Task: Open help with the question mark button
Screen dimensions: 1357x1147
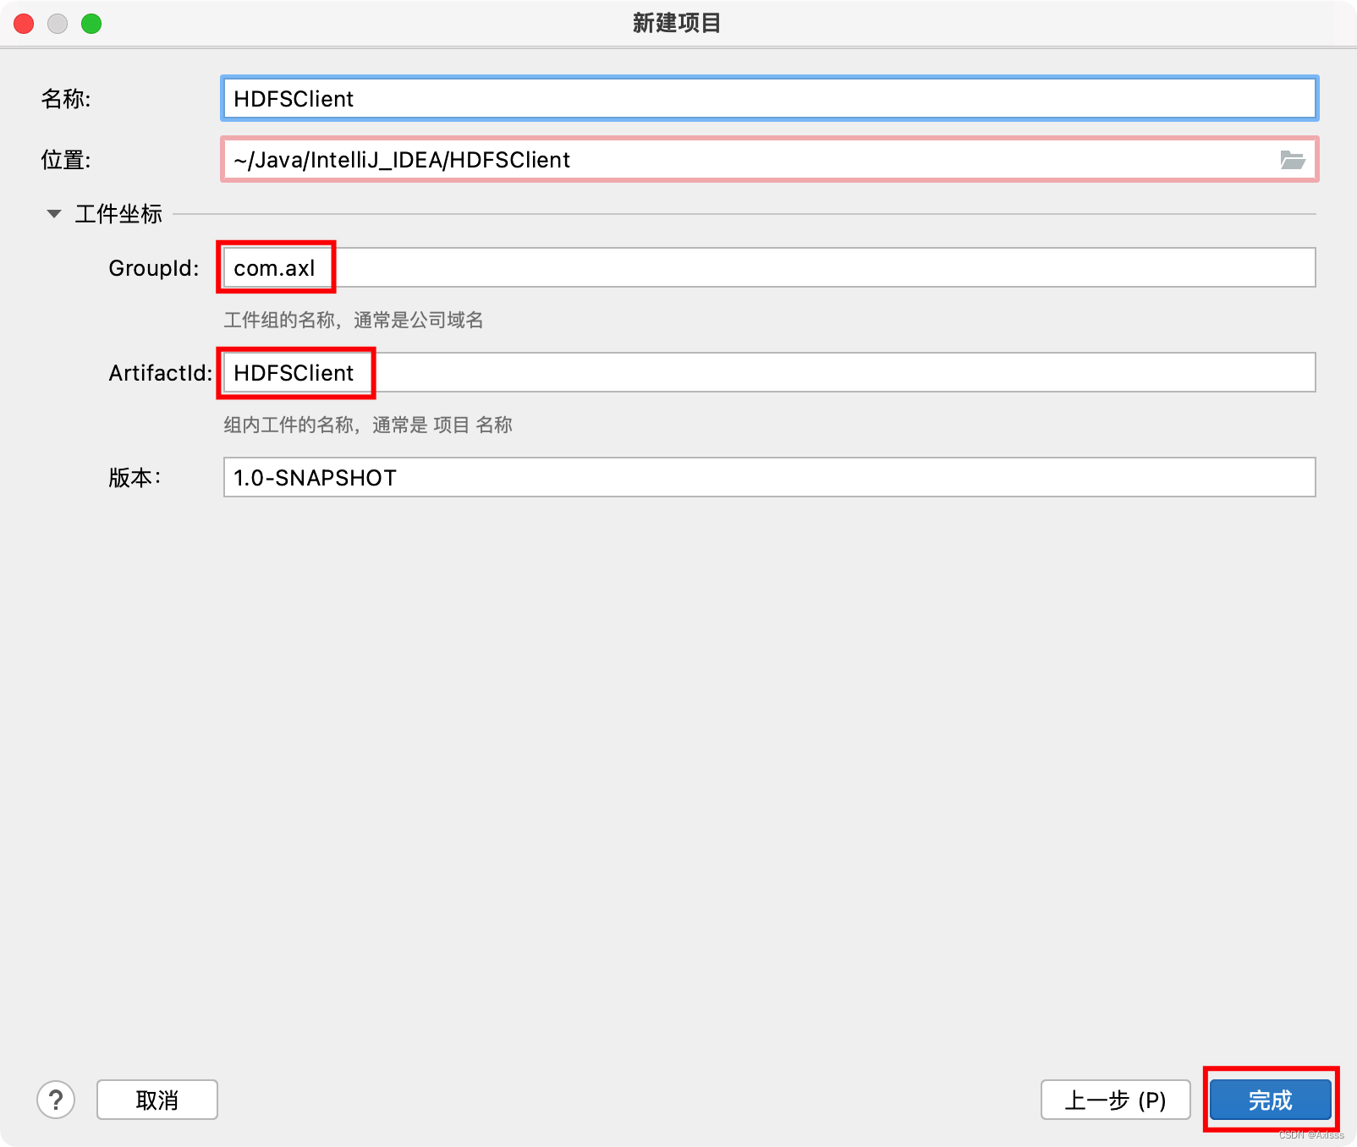Action: point(56,1100)
